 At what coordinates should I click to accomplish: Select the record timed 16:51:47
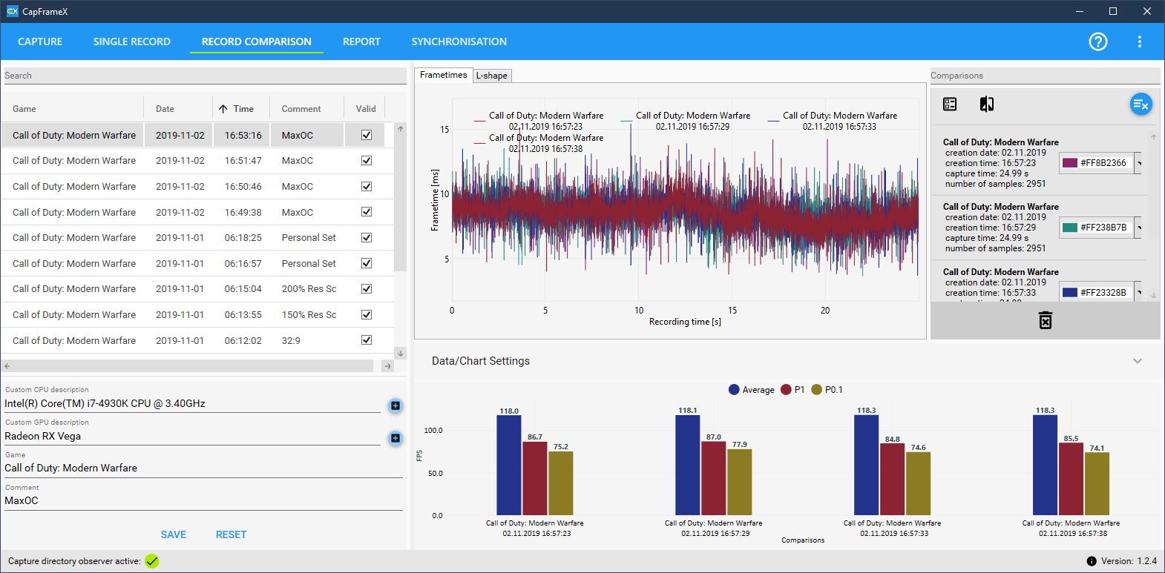197,160
